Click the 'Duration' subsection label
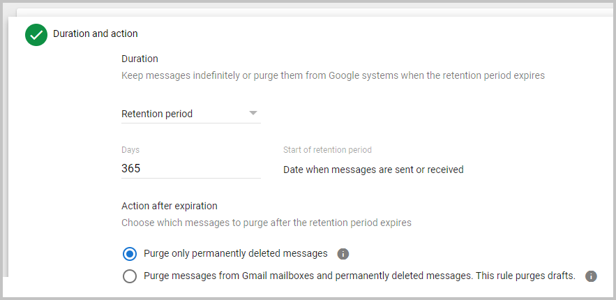 tap(140, 59)
